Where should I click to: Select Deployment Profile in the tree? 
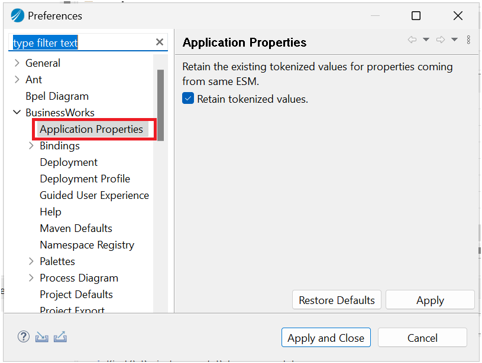85,179
